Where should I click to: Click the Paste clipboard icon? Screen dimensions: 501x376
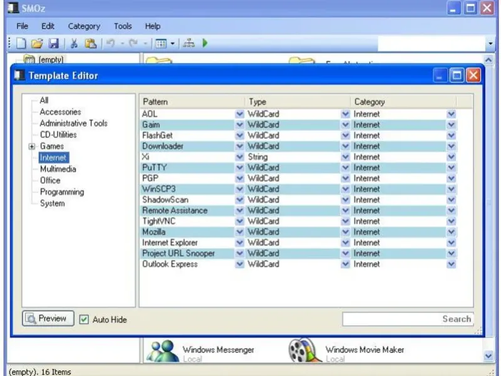pos(90,43)
